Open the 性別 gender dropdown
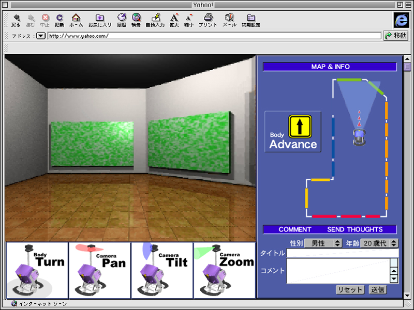The image size is (414, 310). point(323,243)
